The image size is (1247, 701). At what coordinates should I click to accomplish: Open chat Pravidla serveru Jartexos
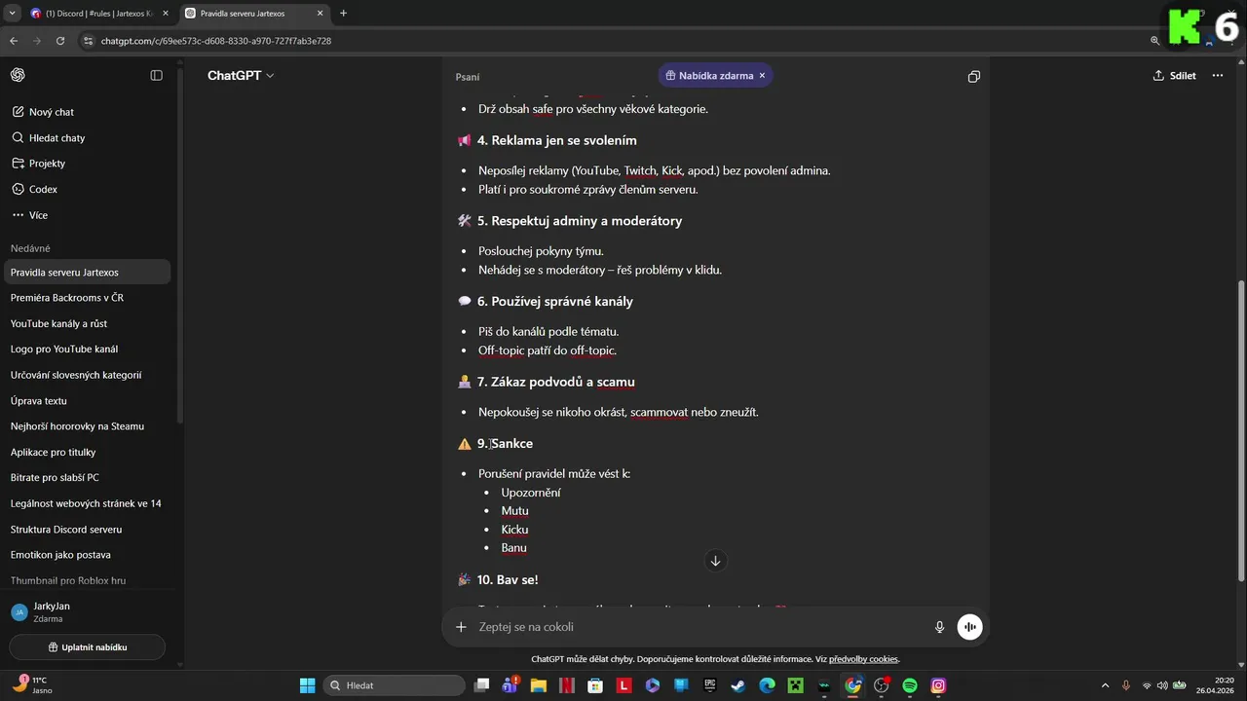click(x=88, y=273)
